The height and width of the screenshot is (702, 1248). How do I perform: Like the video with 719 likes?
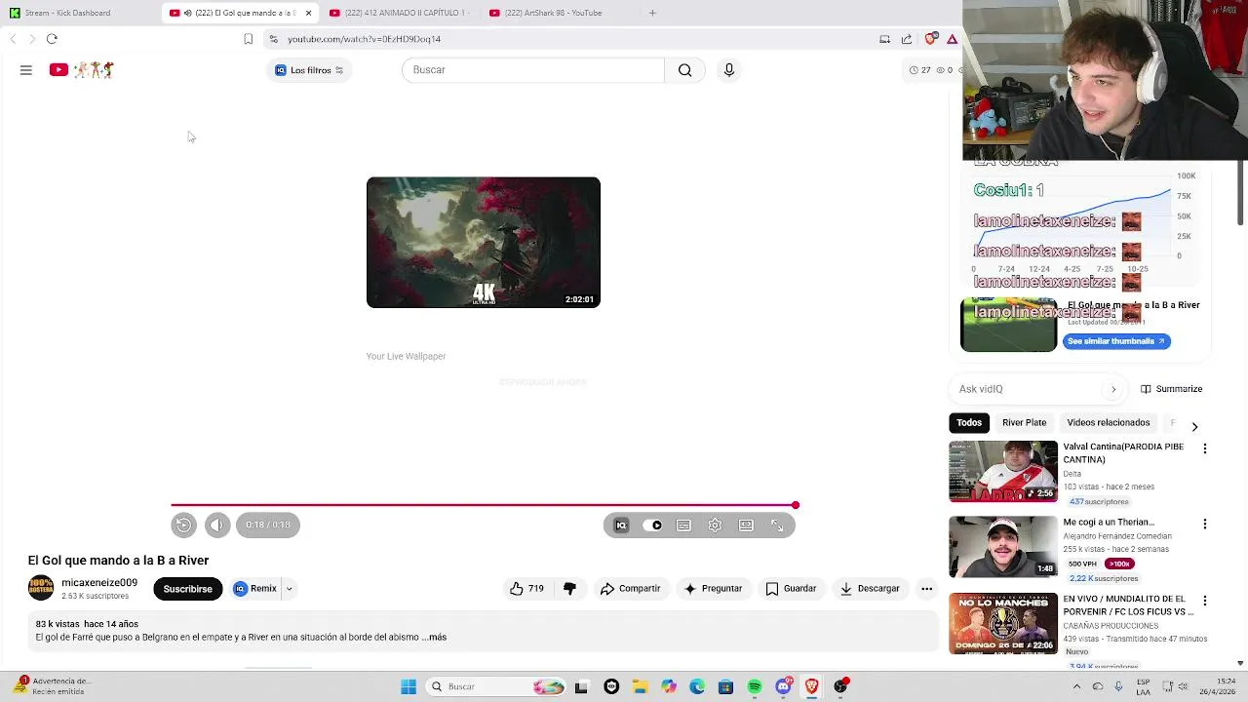[x=526, y=589]
